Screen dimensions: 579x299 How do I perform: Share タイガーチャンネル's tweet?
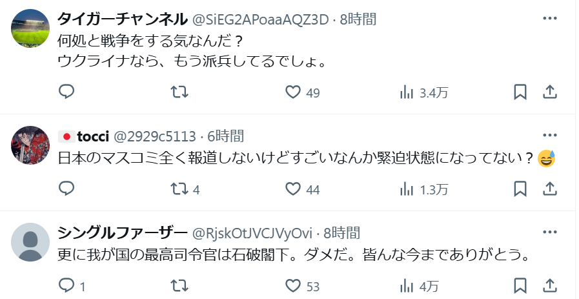550,92
